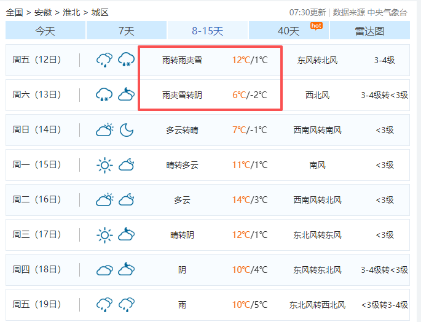The height and width of the screenshot is (322, 421).
Task: Click the sunny icon for 周一 (15日)
Action: pos(104,165)
